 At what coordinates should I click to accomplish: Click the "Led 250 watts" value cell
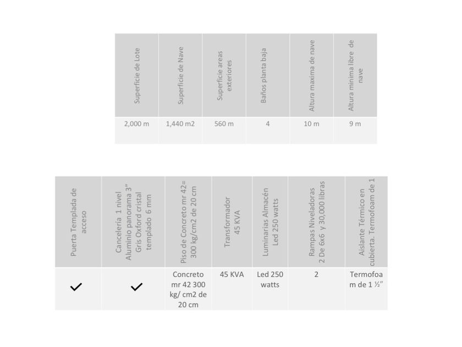[270, 279]
